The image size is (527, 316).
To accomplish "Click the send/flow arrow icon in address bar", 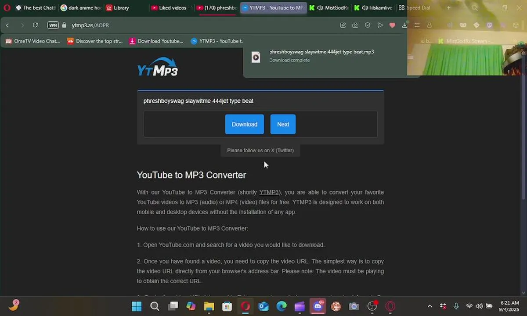I will pos(380,25).
